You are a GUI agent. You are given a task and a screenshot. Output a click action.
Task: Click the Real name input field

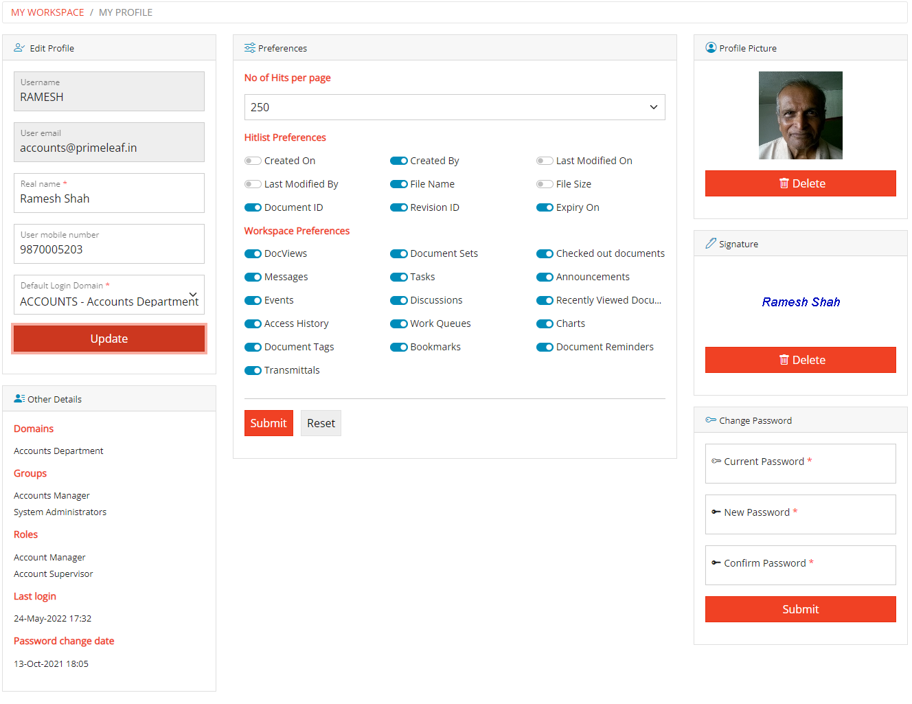(109, 198)
